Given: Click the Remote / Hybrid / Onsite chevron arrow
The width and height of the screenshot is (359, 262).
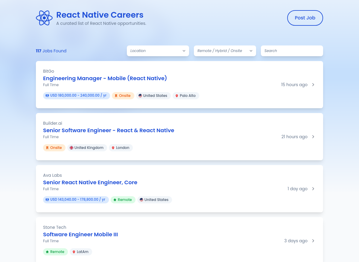Looking at the screenshot, I should click(251, 51).
